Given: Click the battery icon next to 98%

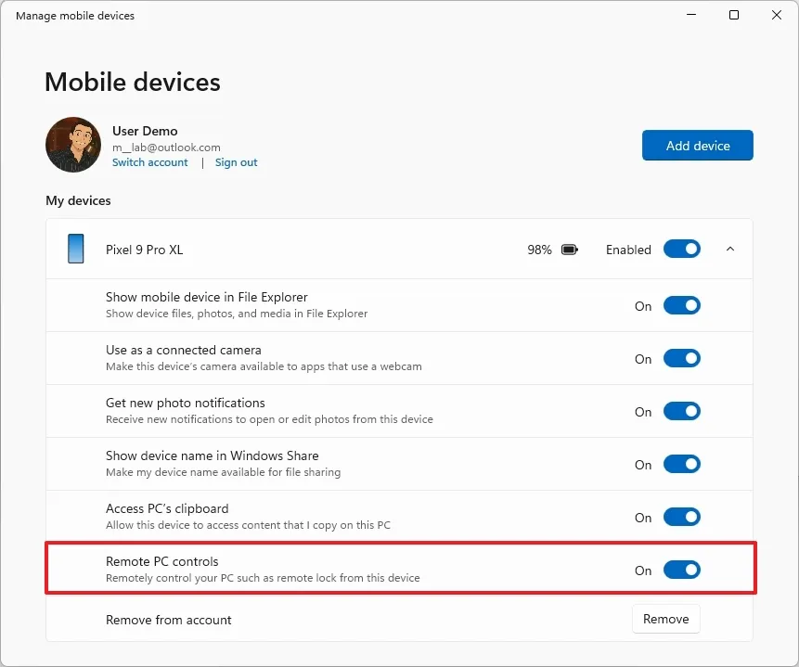Looking at the screenshot, I should (570, 249).
